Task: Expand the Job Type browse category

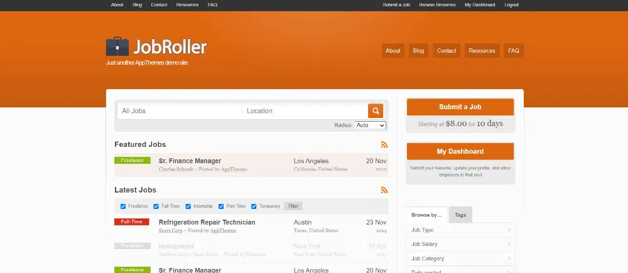Action: tap(460, 230)
